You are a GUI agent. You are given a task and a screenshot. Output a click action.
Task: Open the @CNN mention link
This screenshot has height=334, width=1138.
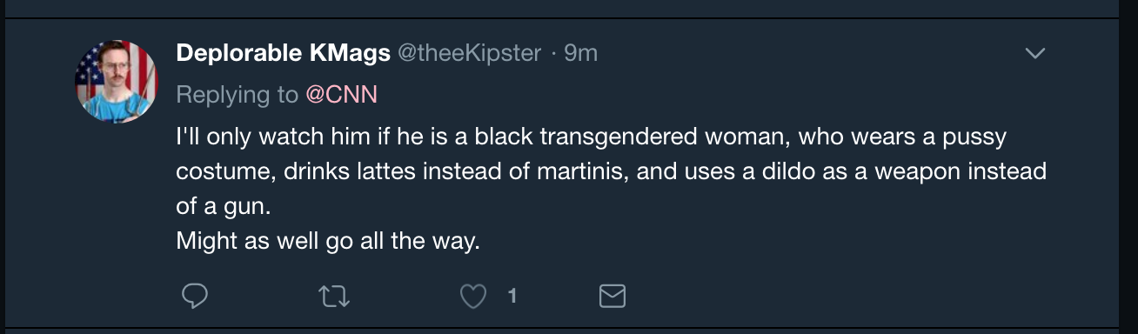coord(341,95)
